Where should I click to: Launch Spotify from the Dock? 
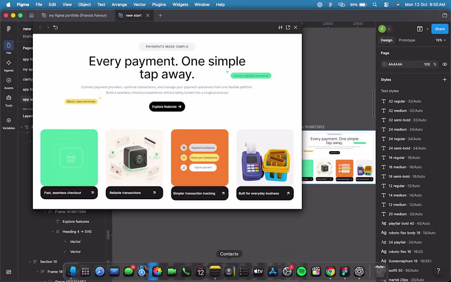pos(301,271)
